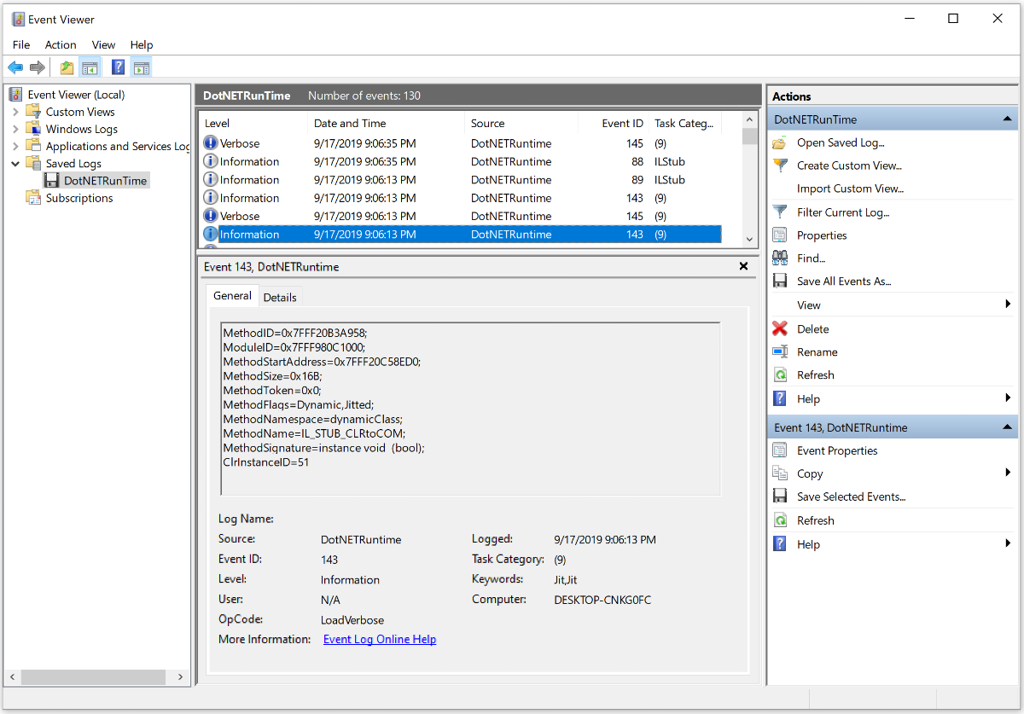Click the Event Properties icon

(x=780, y=450)
